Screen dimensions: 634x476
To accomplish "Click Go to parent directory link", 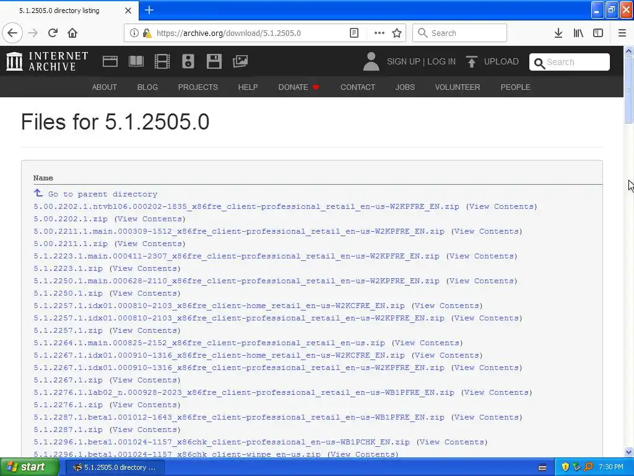I will 102,194.
